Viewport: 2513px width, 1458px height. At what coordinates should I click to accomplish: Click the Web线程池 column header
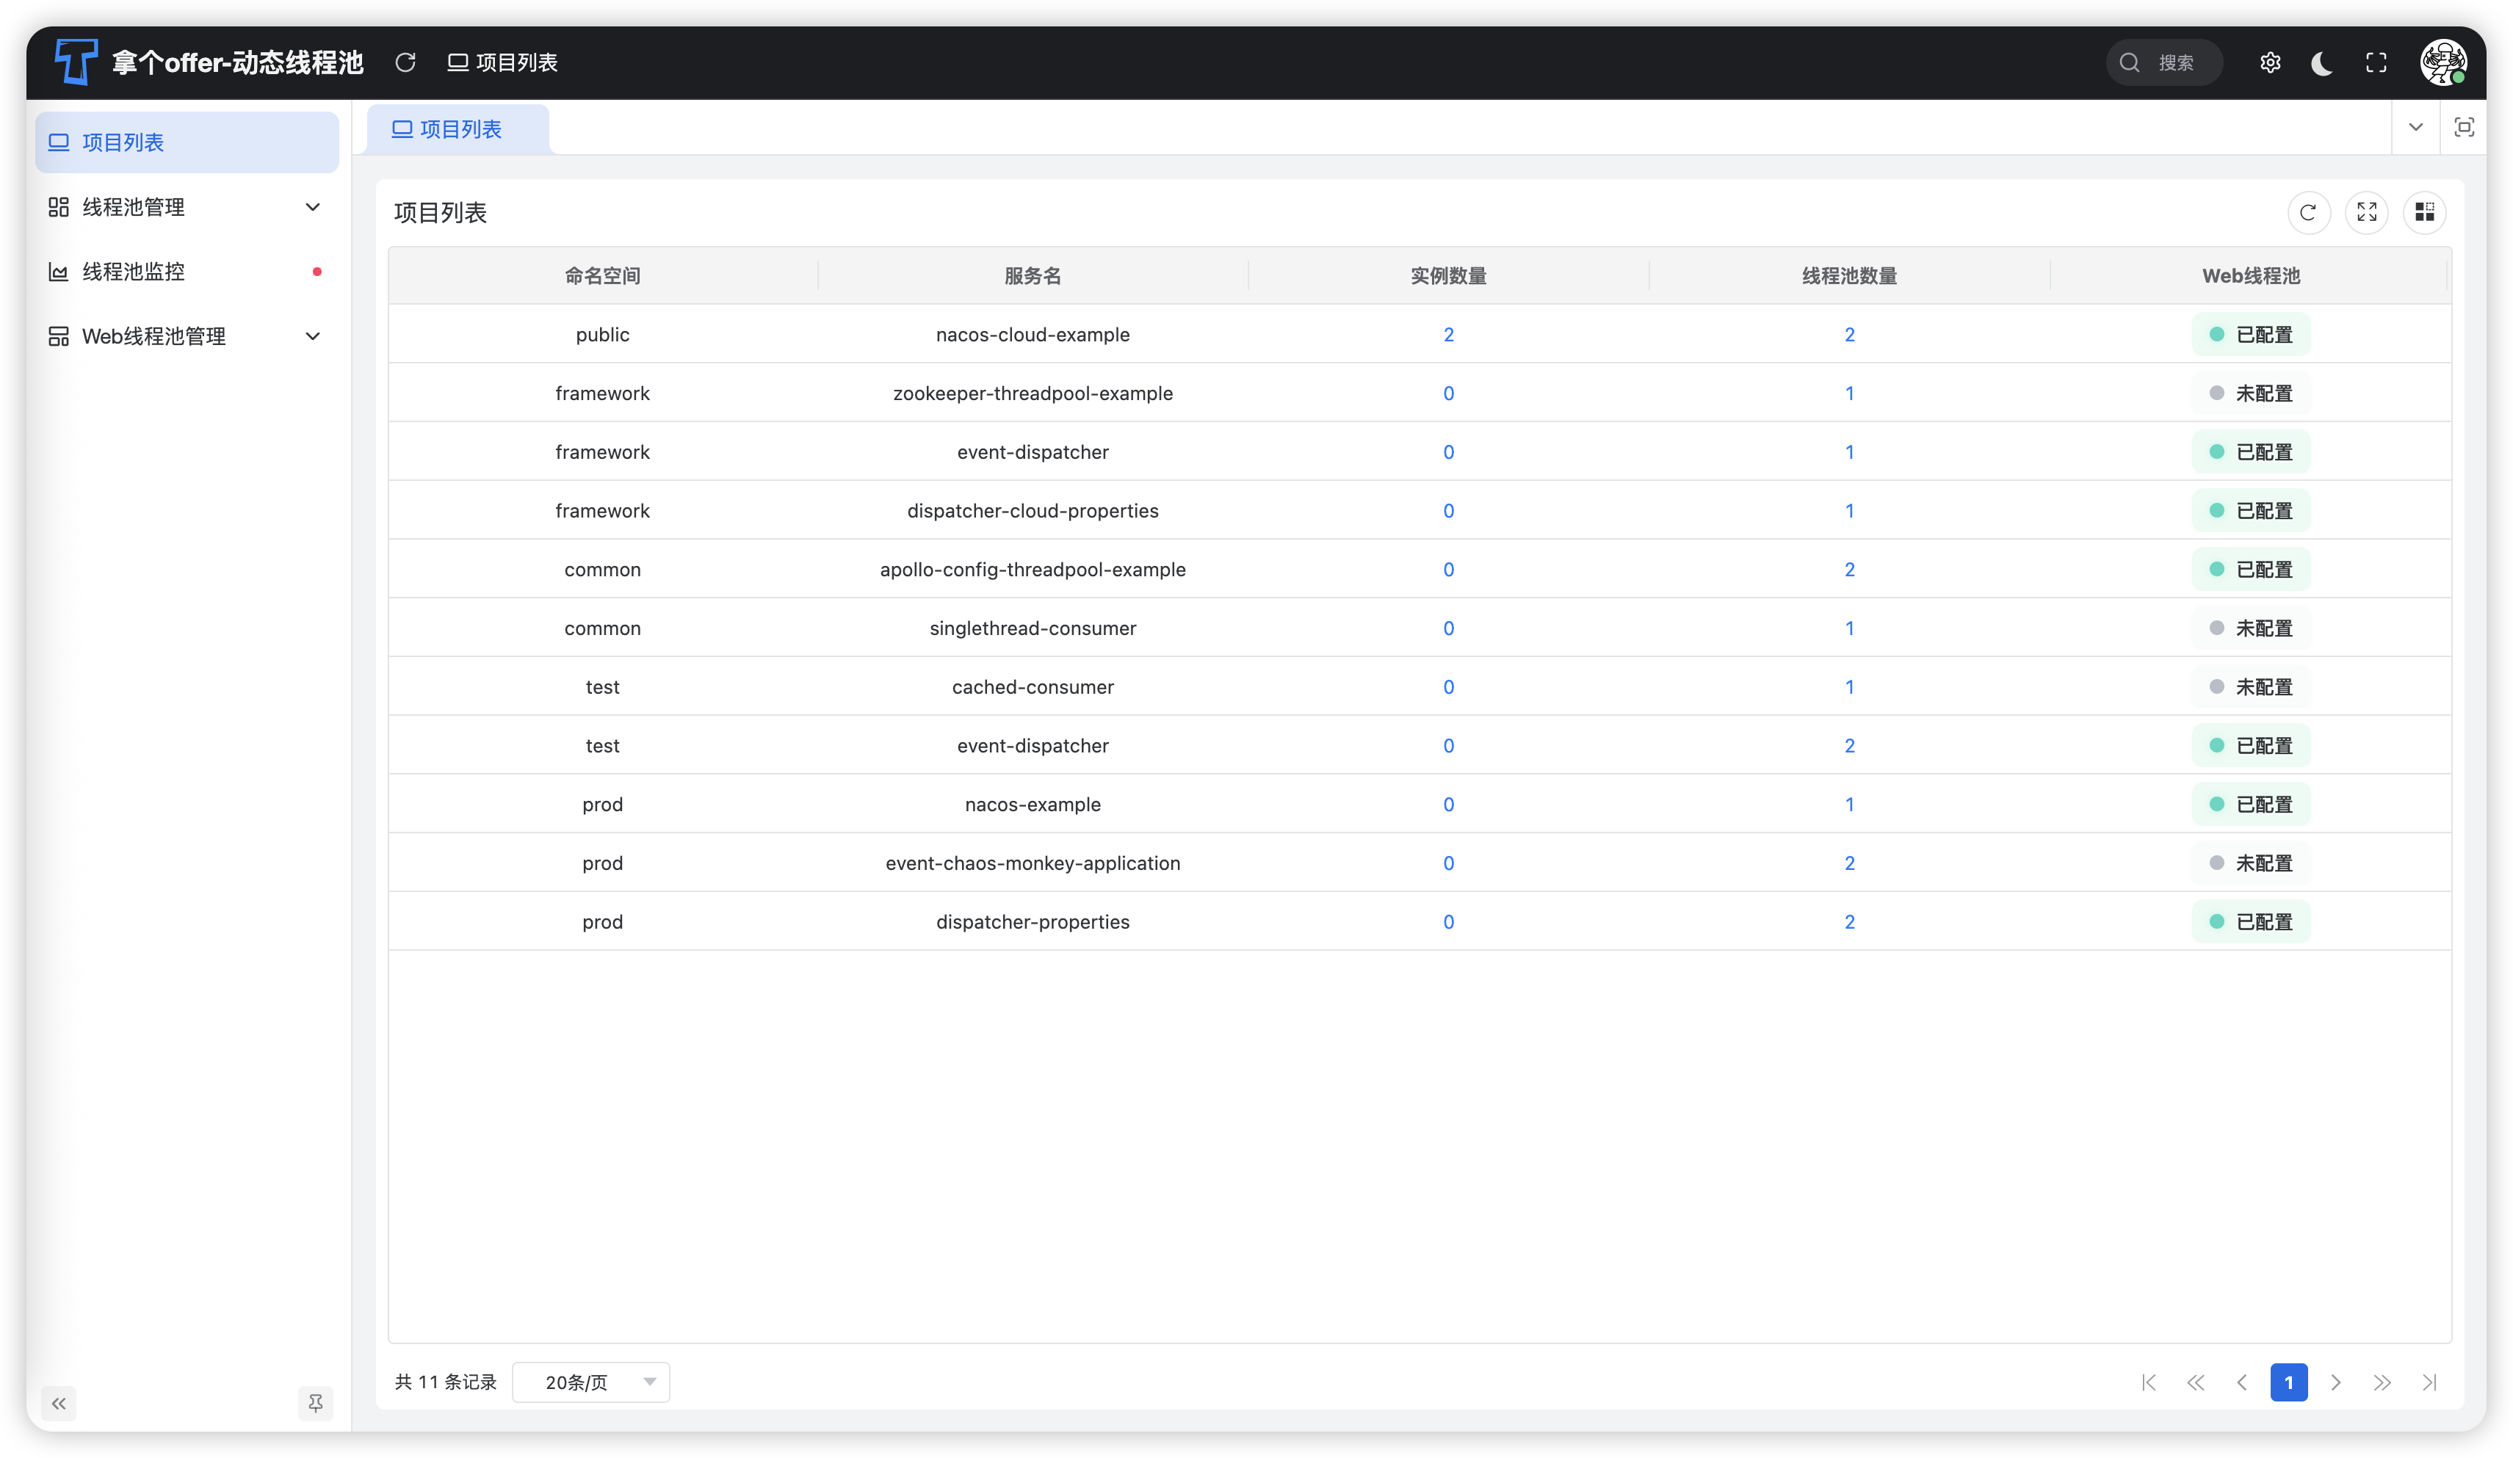pos(2250,276)
